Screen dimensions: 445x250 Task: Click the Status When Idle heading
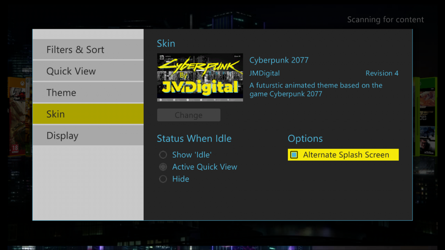click(x=194, y=139)
